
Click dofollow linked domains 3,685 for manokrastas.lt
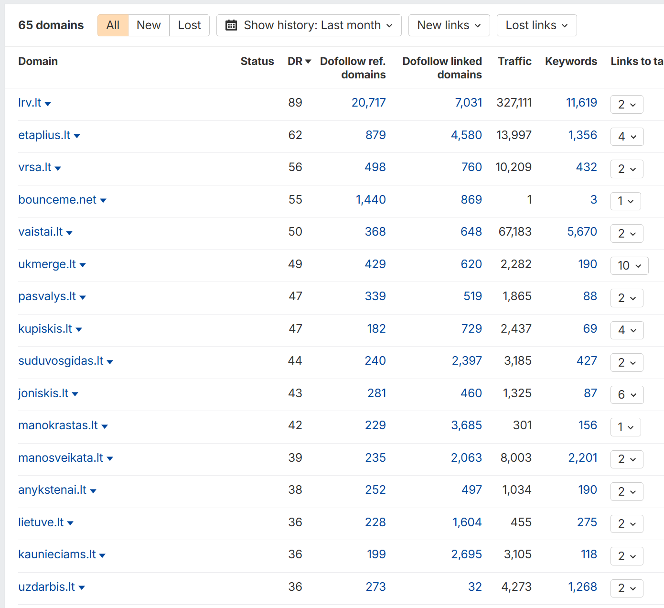pos(466,425)
